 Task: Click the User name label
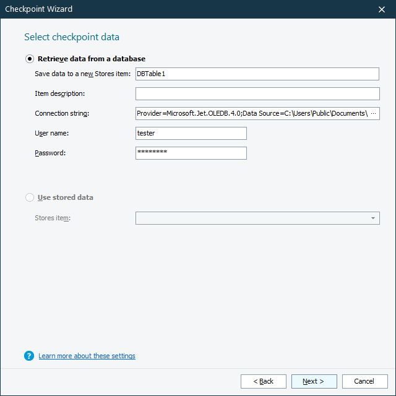point(51,133)
